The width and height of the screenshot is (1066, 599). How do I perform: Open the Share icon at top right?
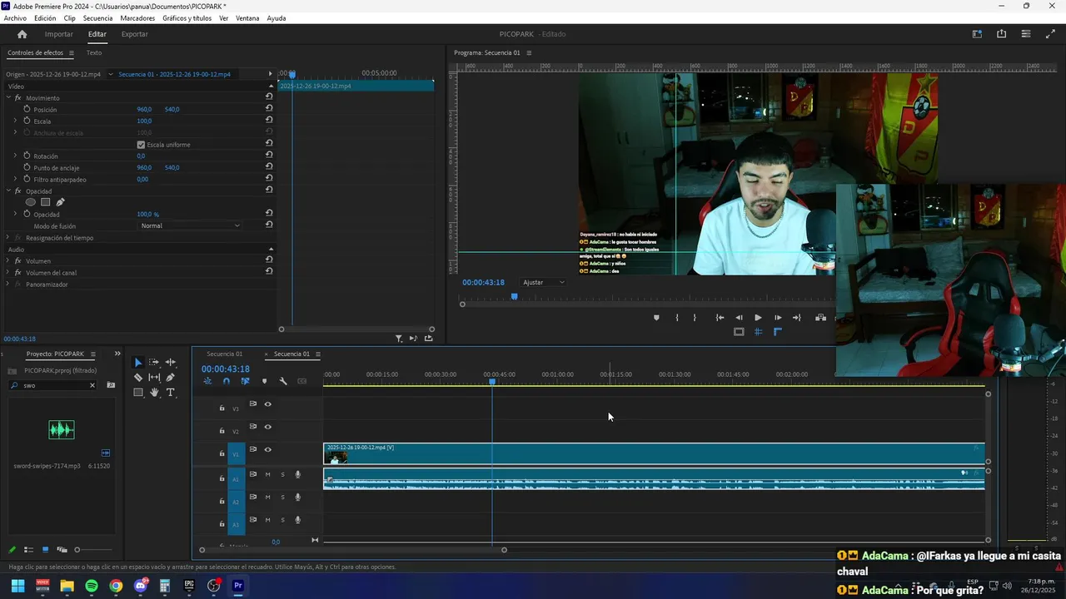click(x=1001, y=34)
